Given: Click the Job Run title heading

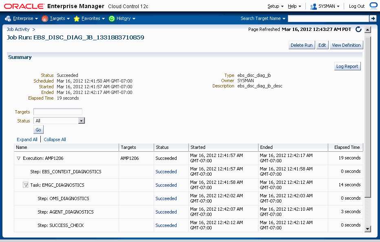Looking at the screenshot, I should point(75,37).
